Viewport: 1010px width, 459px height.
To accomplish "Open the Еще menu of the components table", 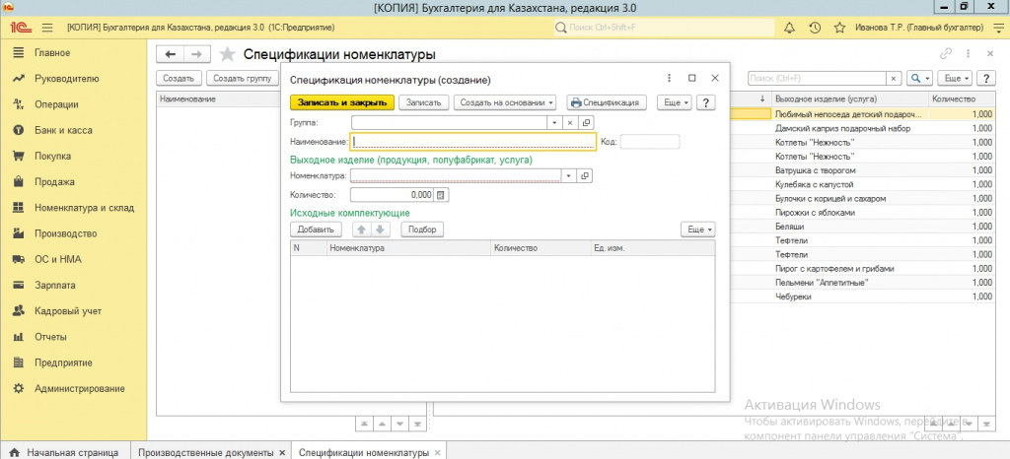I will point(698,229).
